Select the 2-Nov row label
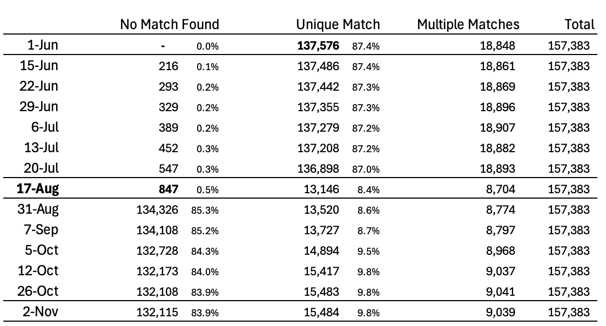This screenshot has height=326, width=606. click(40, 311)
